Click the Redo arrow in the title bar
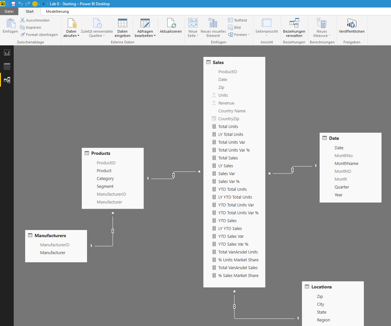 [x=28, y=4]
